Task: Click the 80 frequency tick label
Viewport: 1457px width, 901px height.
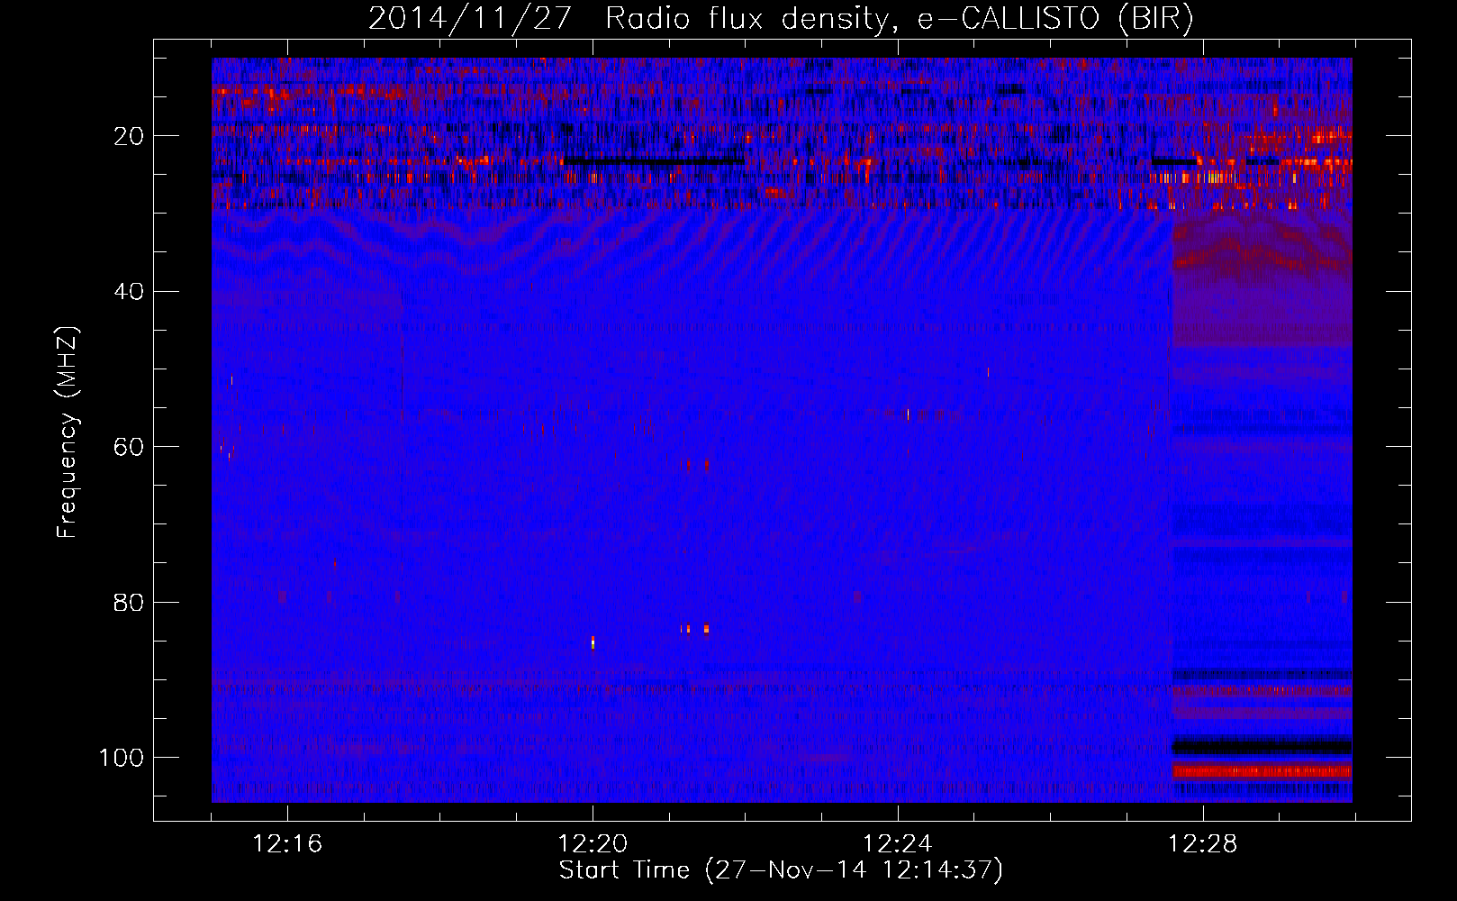Action: click(129, 603)
